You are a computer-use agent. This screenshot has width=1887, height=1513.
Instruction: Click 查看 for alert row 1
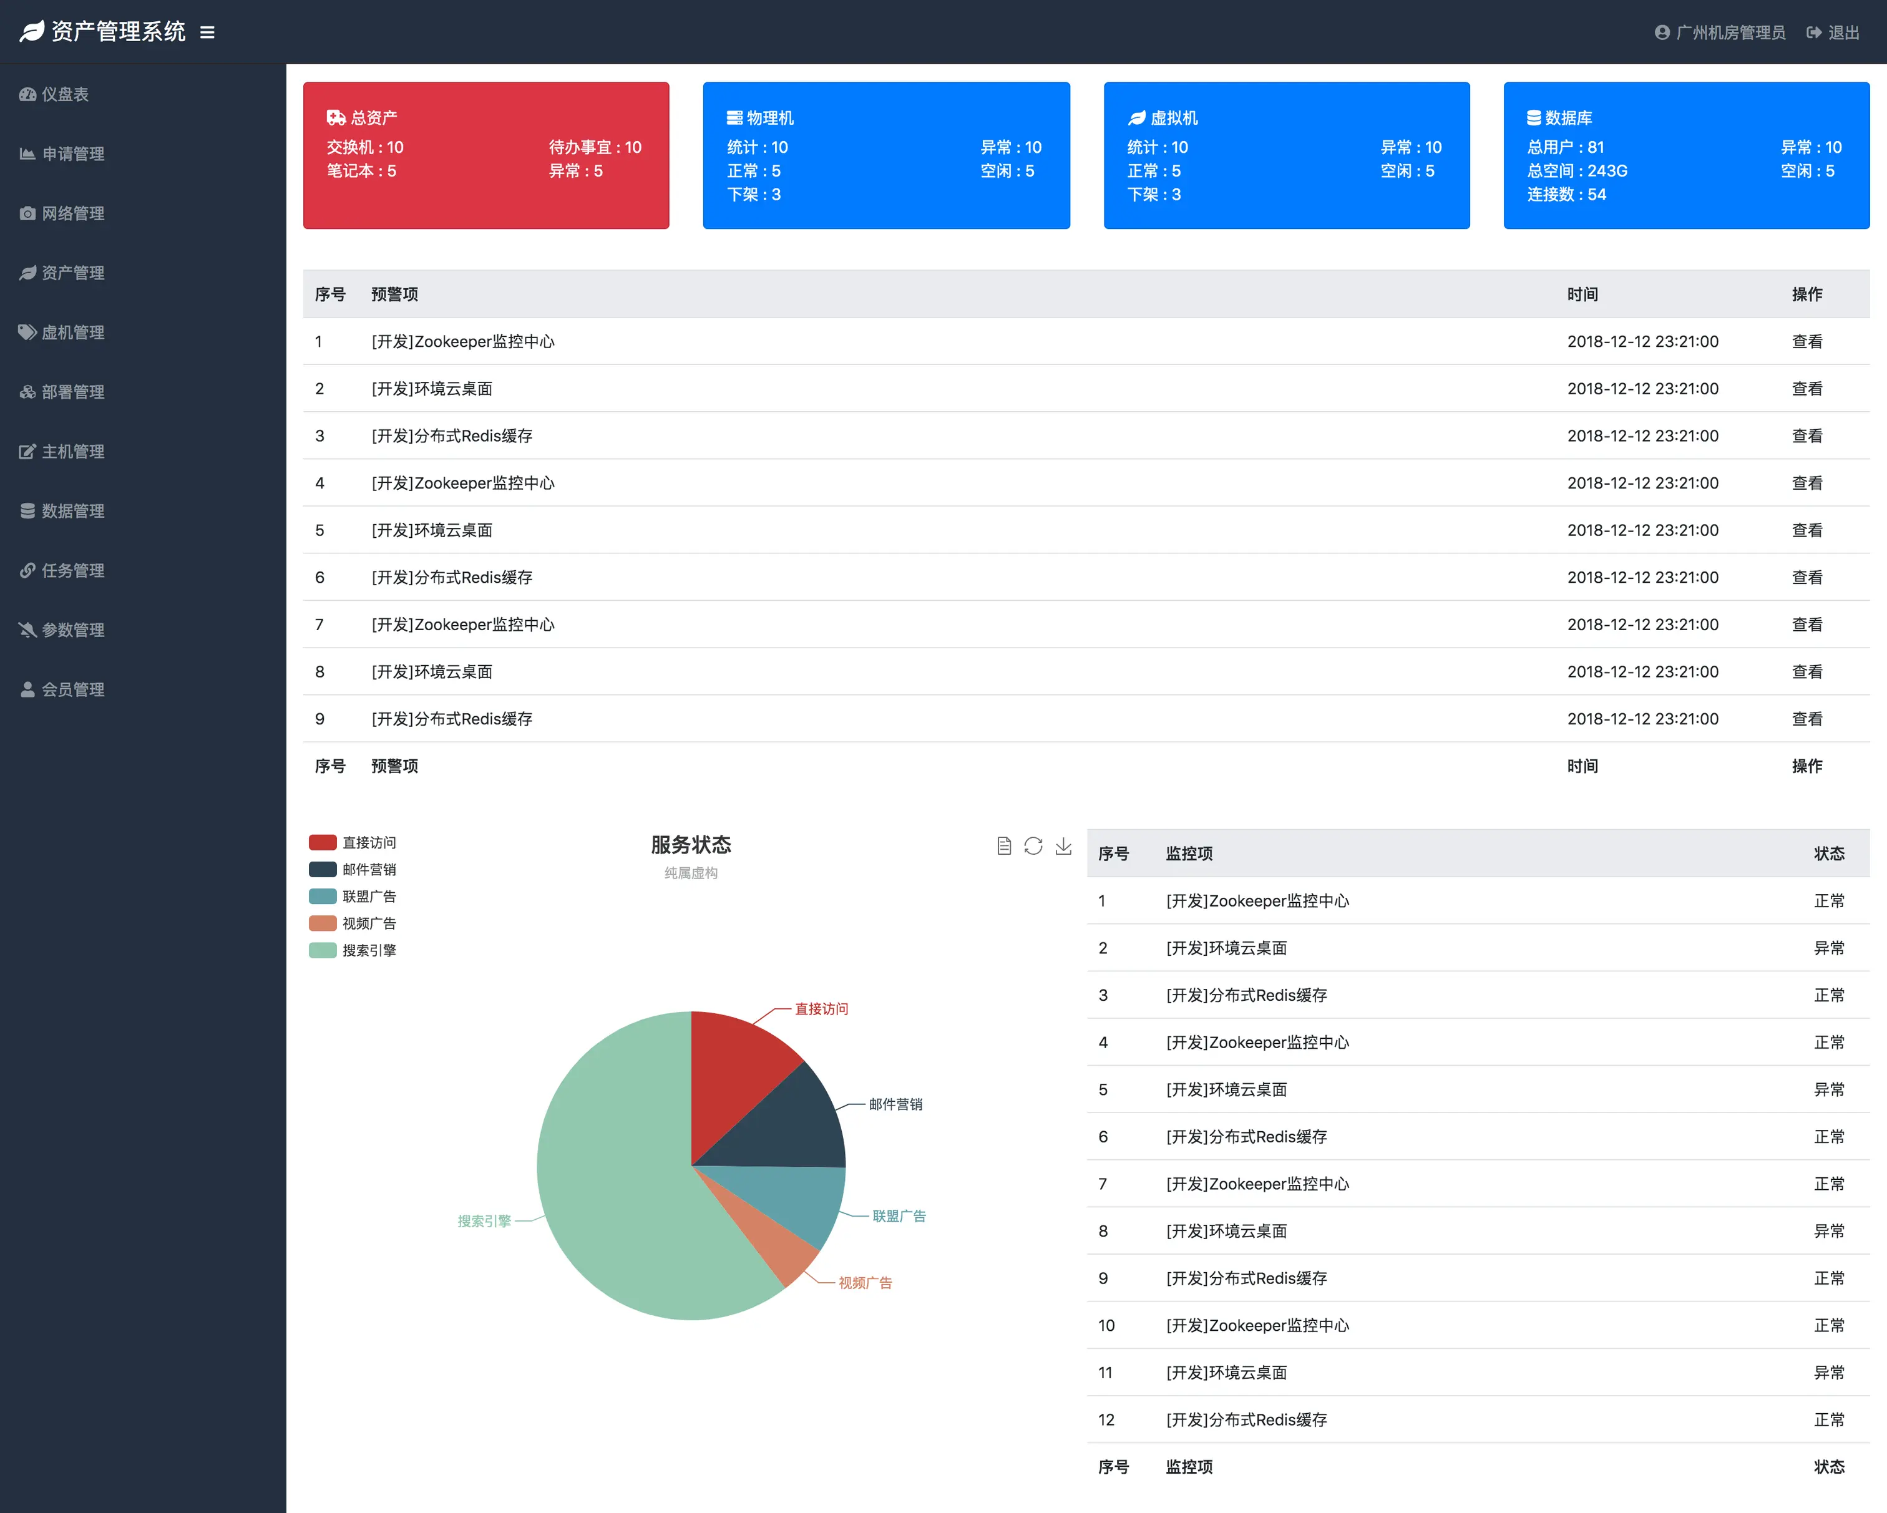(1807, 341)
